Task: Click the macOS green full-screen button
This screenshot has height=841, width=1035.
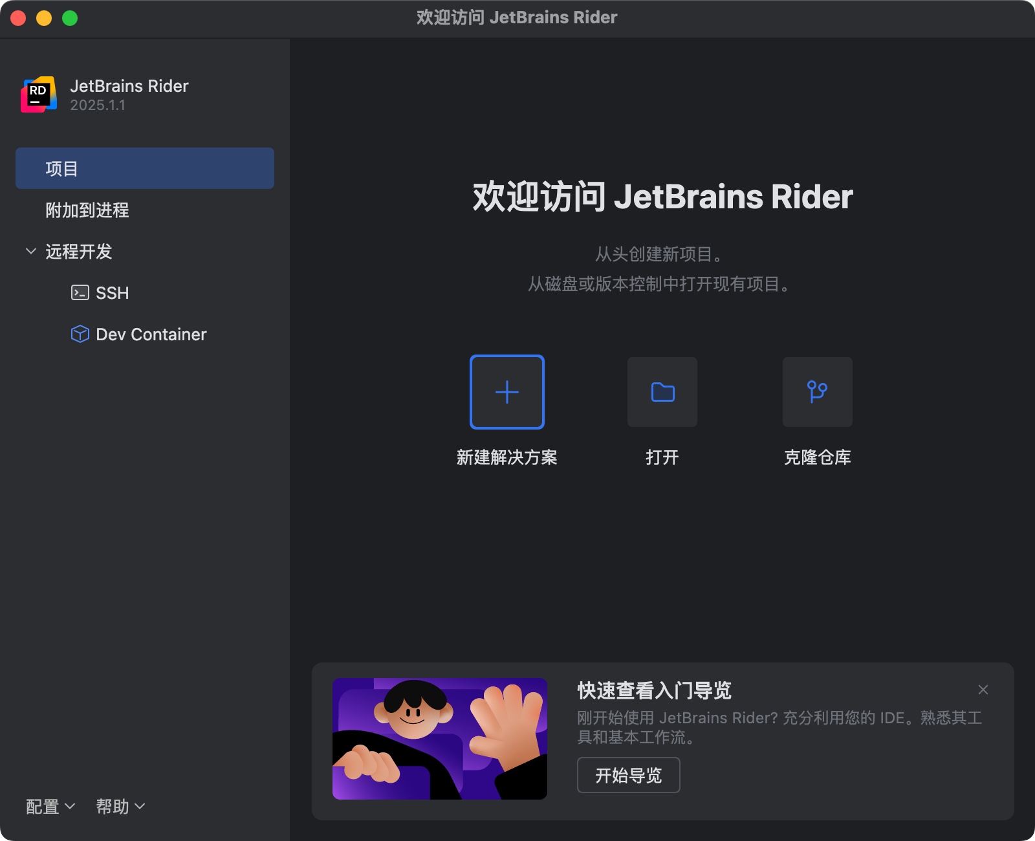Action: [x=70, y=18]
